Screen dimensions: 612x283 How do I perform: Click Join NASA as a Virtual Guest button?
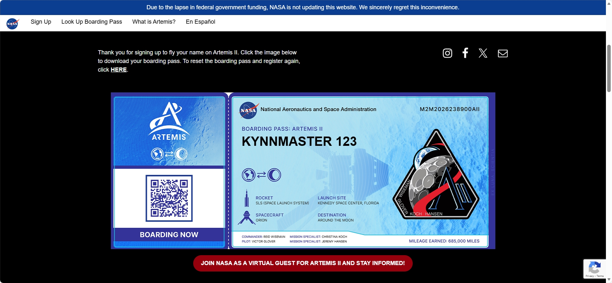[x=303, y=263]
